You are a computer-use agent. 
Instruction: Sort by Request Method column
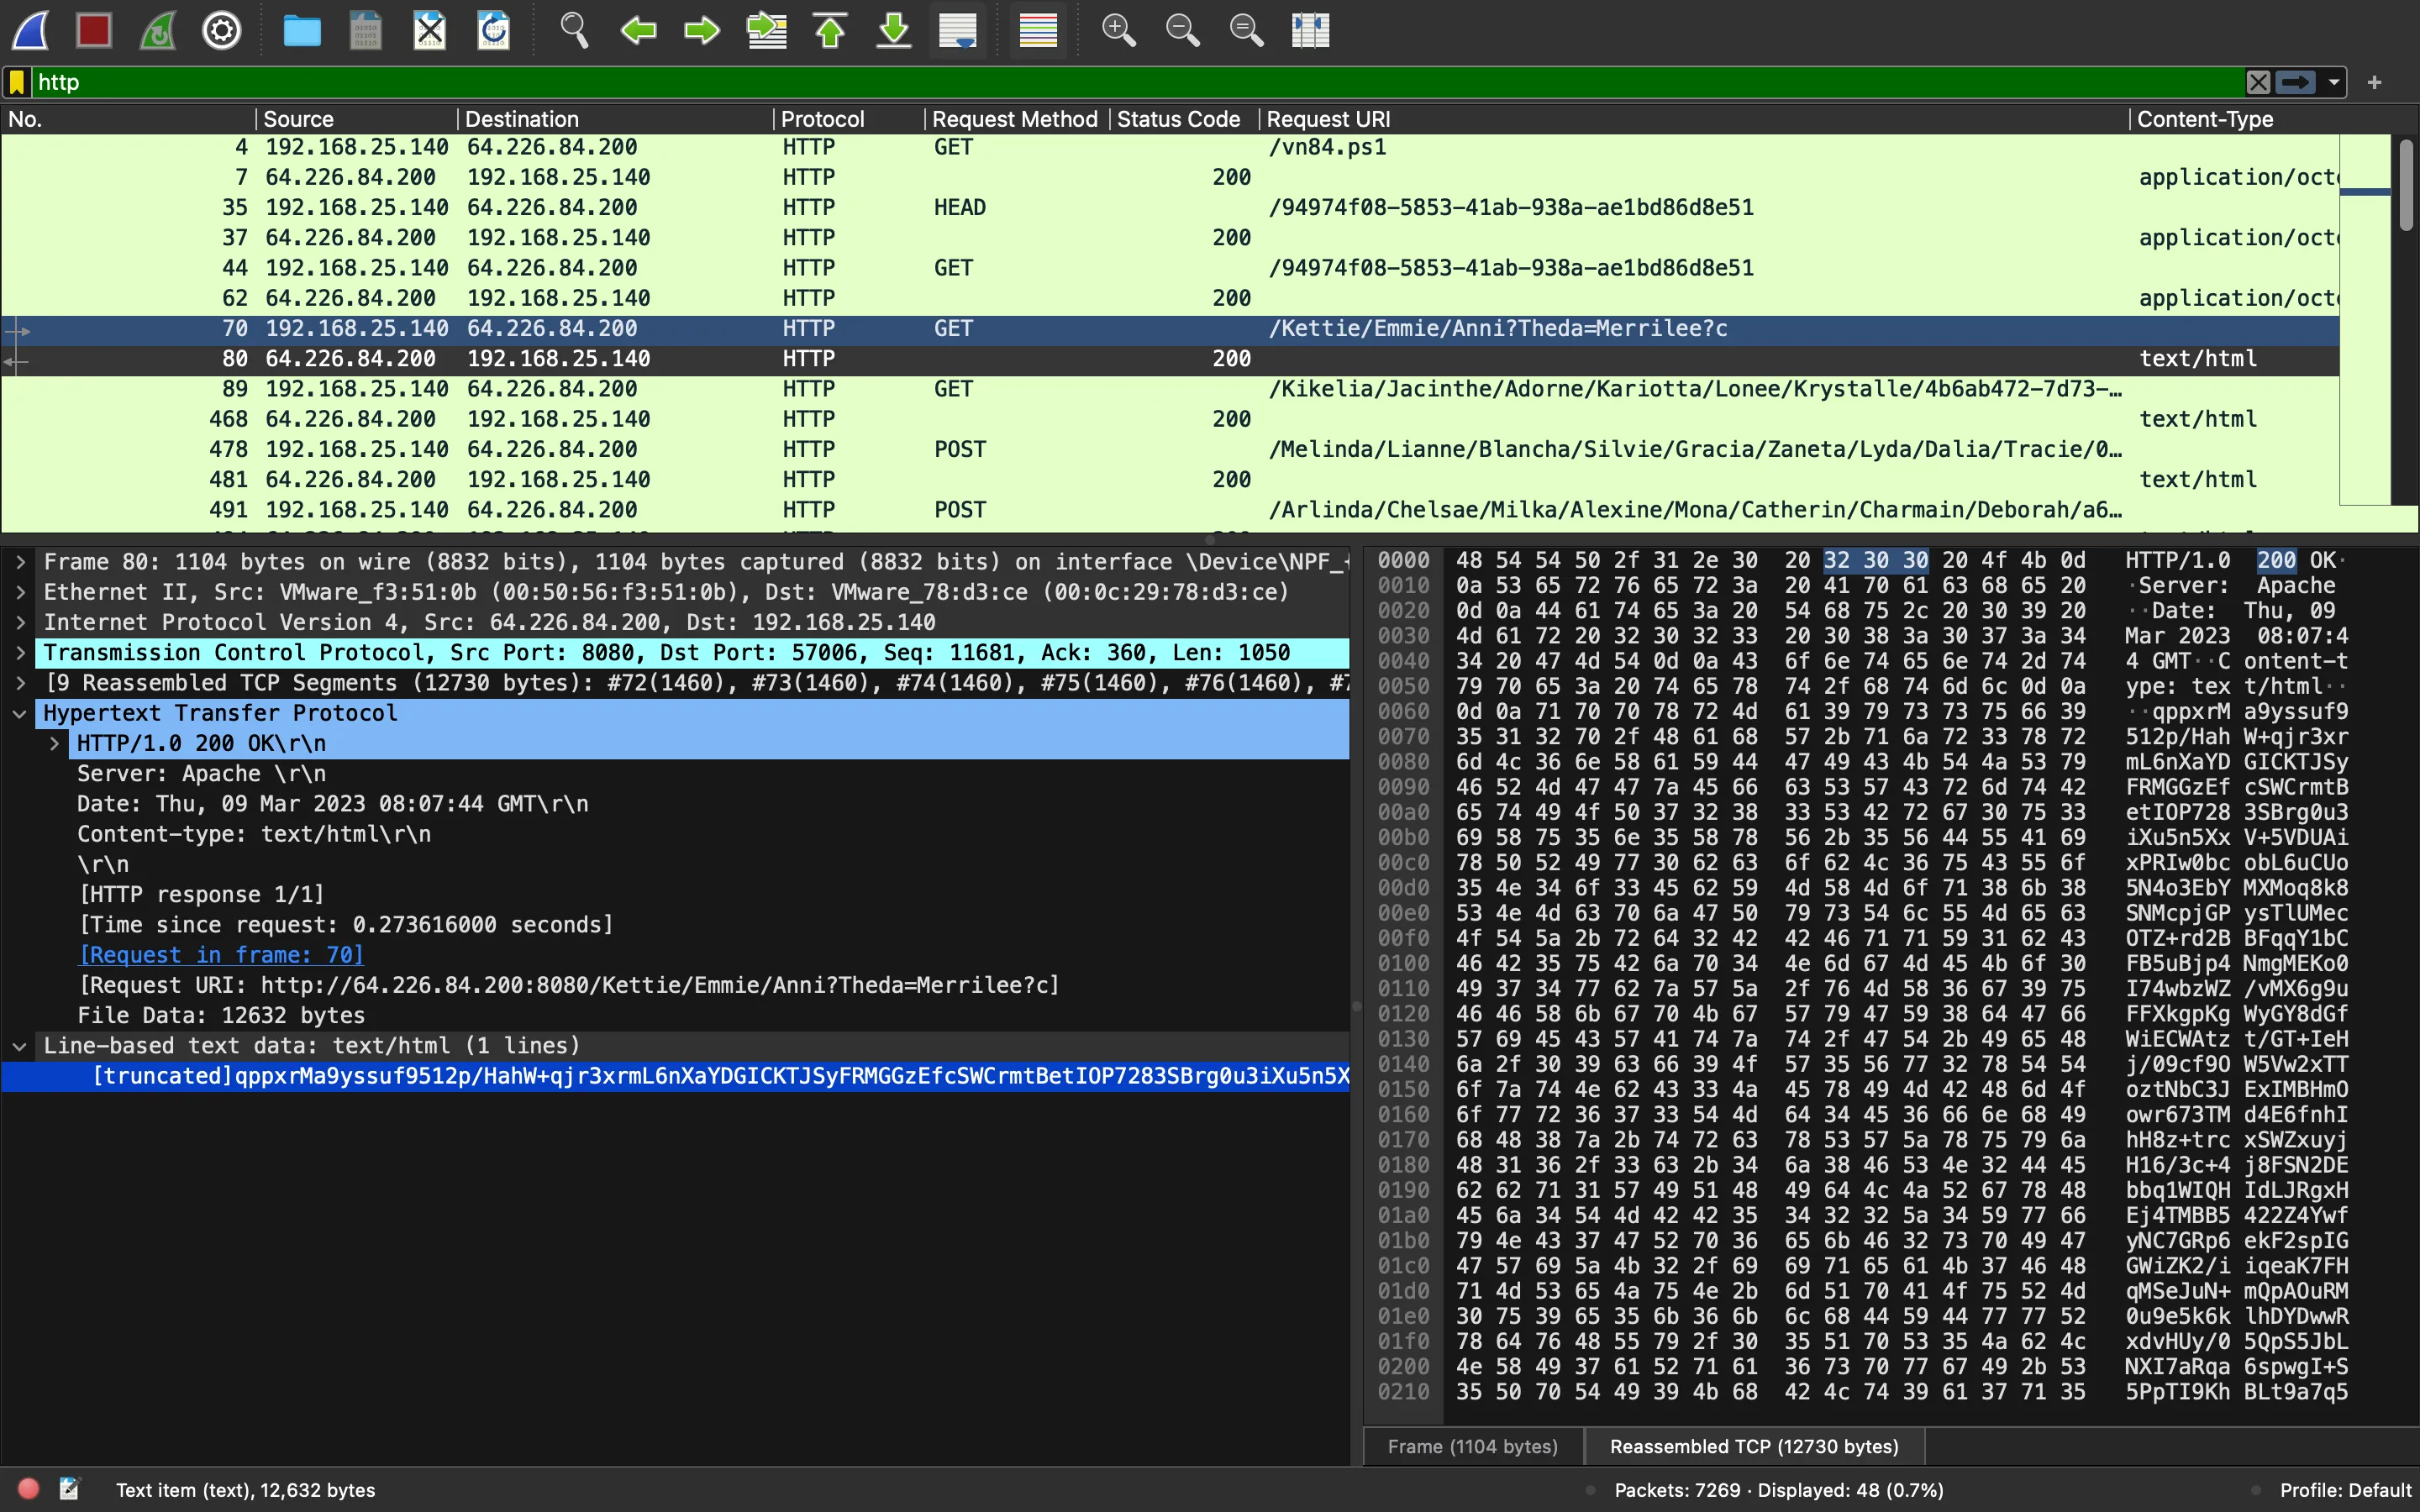tap(1017, 119)
